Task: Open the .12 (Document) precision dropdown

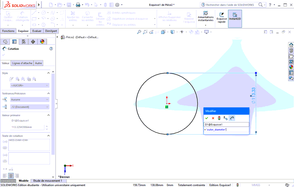Action: (29, 106)
